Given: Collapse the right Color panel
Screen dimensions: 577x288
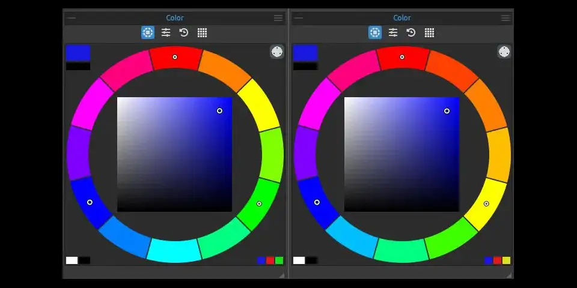Looking at the screenshot, I should [299, 18].
